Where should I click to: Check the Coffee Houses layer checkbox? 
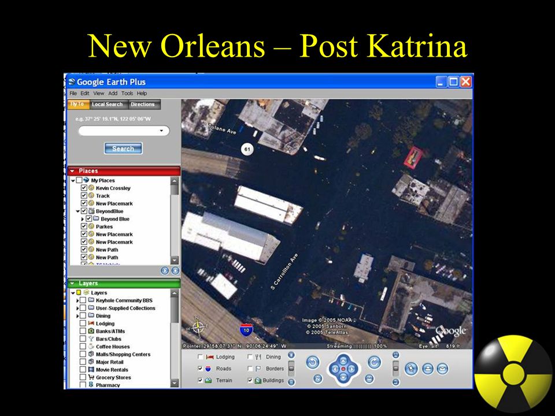83,346
